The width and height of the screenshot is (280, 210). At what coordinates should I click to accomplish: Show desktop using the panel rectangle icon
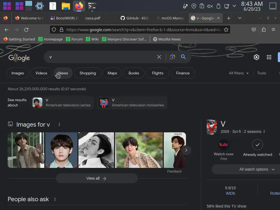(x=273, y=6)
